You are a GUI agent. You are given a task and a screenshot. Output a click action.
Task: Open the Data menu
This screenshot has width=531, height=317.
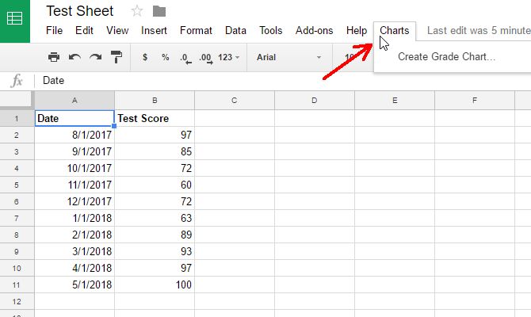(x=235, y=30)
